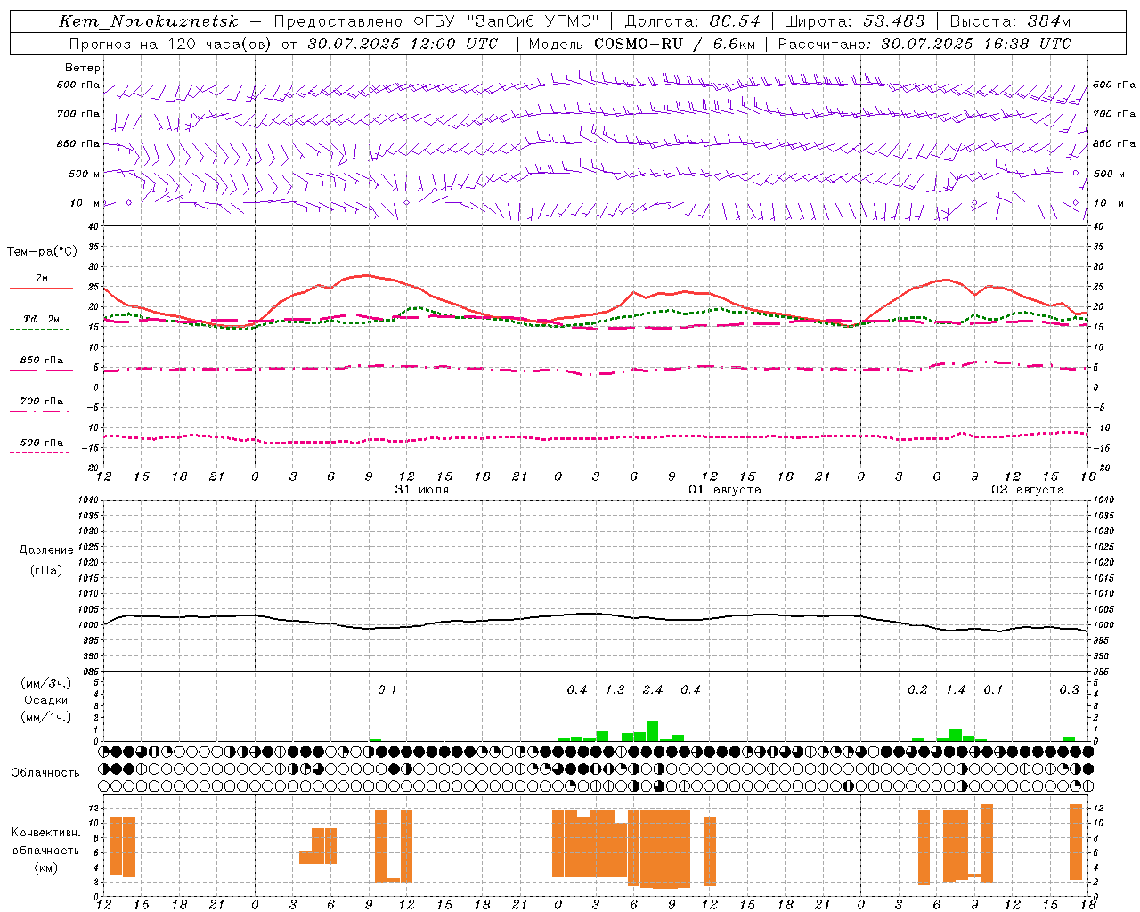This screenshot has height=912, width=1140.
Task: Click the '2м' temperature legend entry
Action: tap(42, 279)
